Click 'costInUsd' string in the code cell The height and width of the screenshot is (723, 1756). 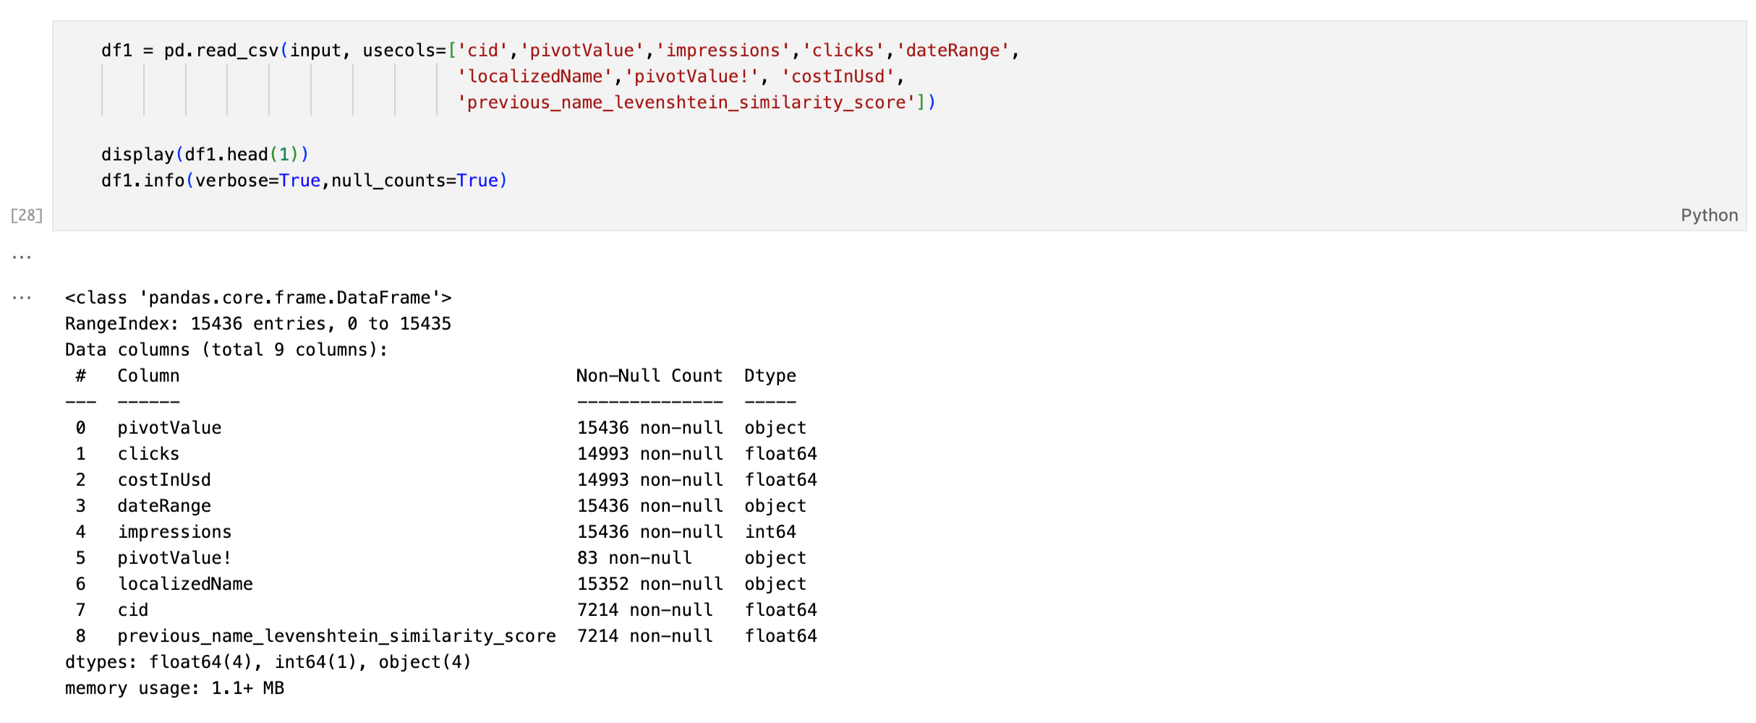[x=837, y=77]
